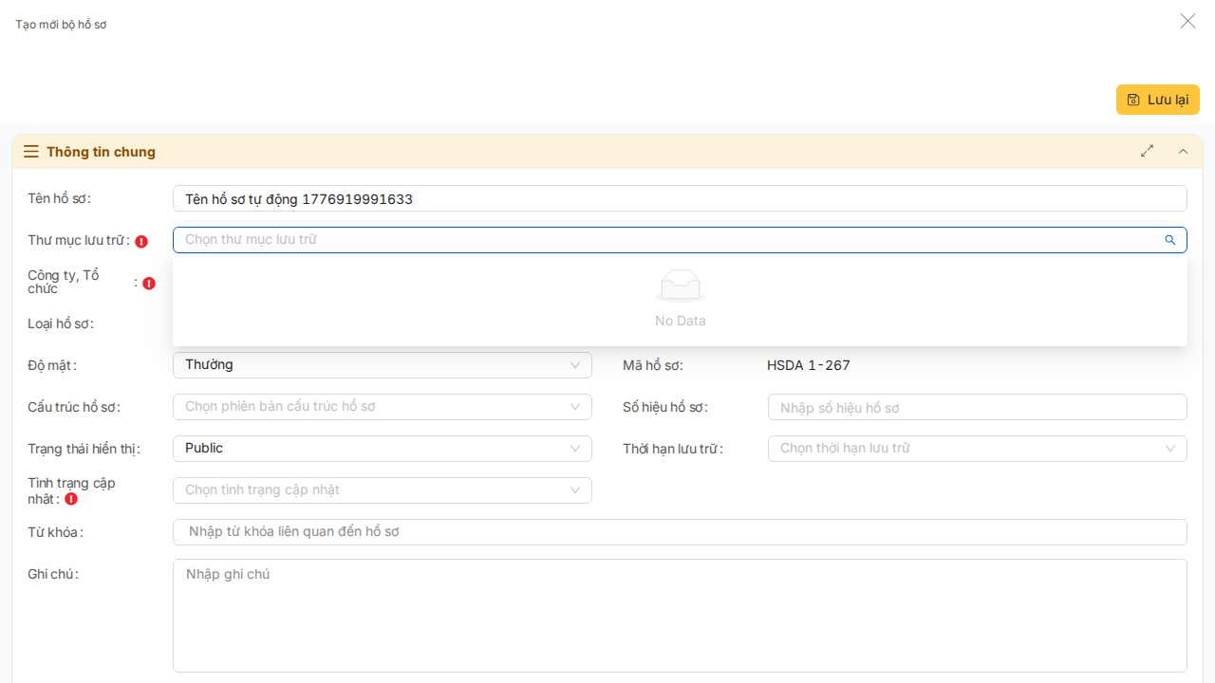1215x683 pixels.
Task: Collapse the Thông tin chung section
Action: (1183, 151)
